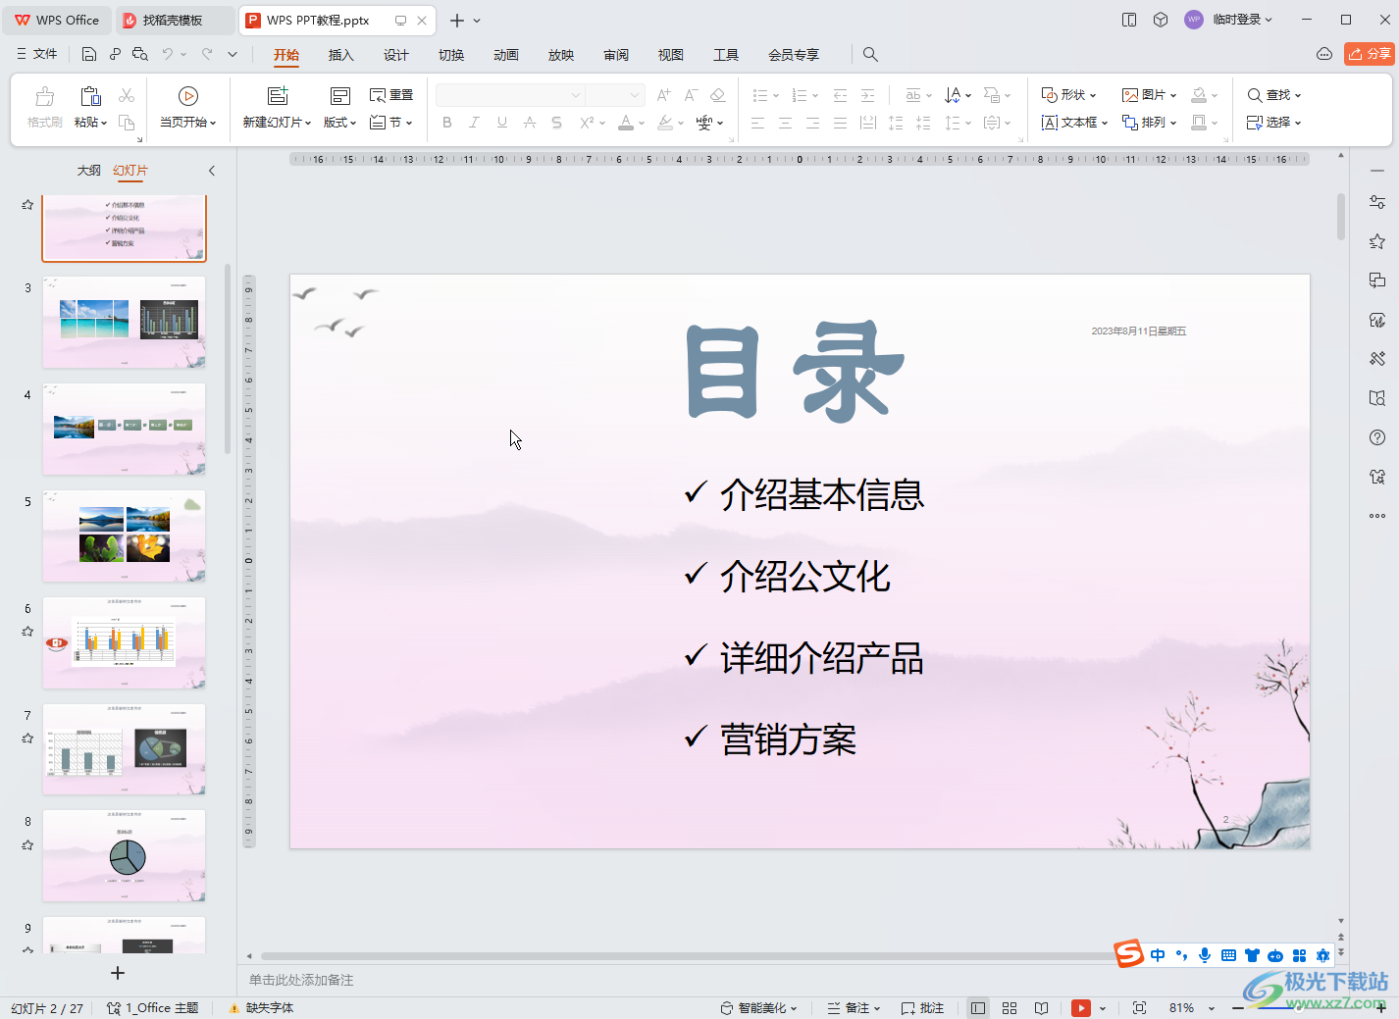The height and width of the screenshot is (1019, 1399).
Task: Switch to reading view icon
Action: point(1041,1008)
